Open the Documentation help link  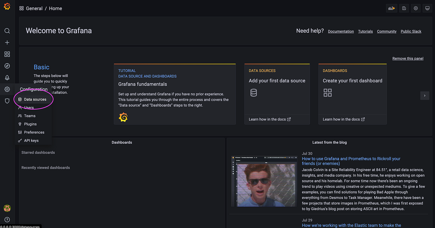pyautogui.click(x=341, y=31)
